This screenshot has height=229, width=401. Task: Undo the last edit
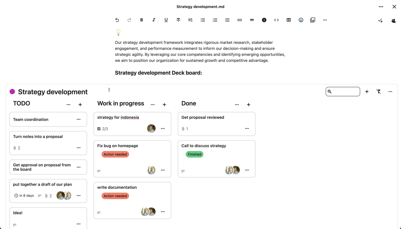(x=117, y=20)
